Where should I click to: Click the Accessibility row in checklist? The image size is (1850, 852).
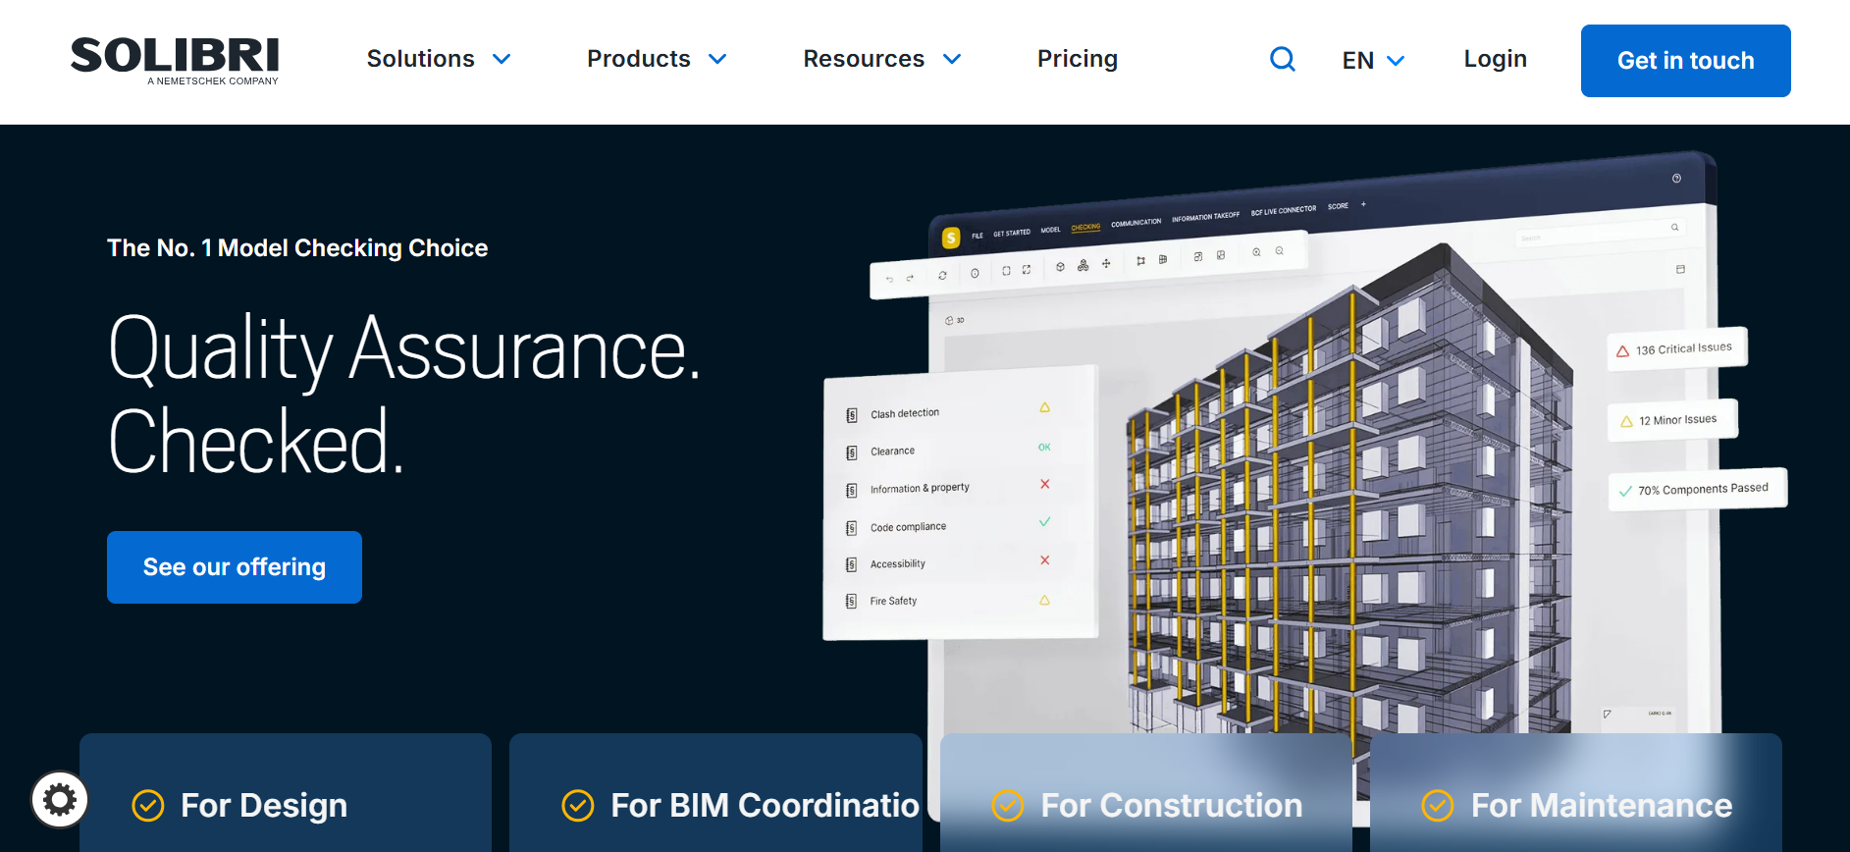pyautogui.click(x=950, y=563)
